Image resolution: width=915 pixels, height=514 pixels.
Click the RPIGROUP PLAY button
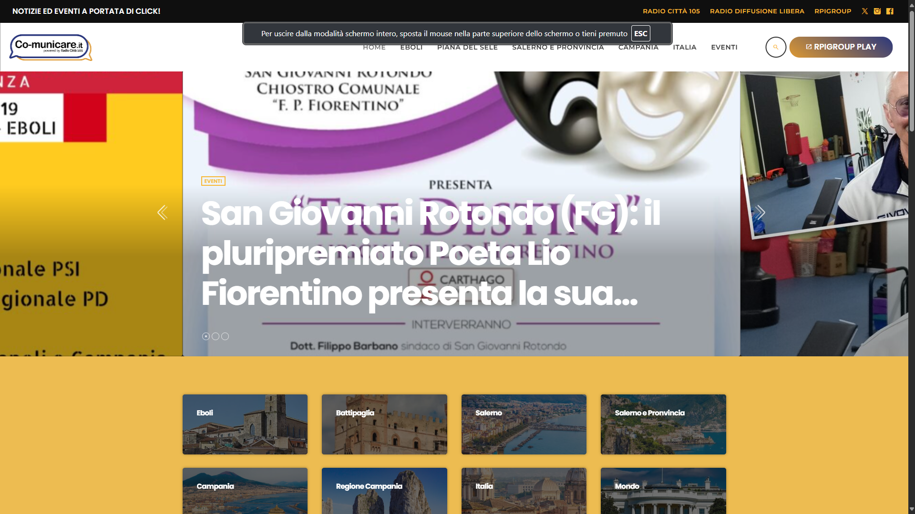coord(841,47)
